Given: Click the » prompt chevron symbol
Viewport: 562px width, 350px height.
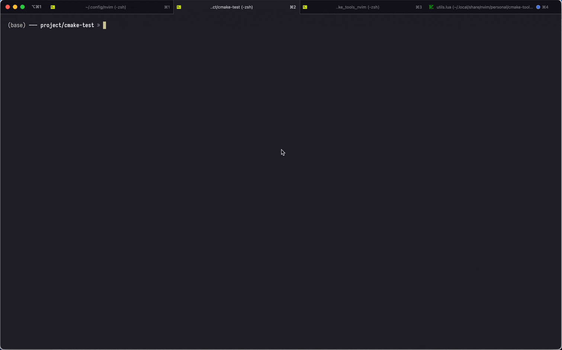Looking at the screenshot, I should click(x=99, y=25).
